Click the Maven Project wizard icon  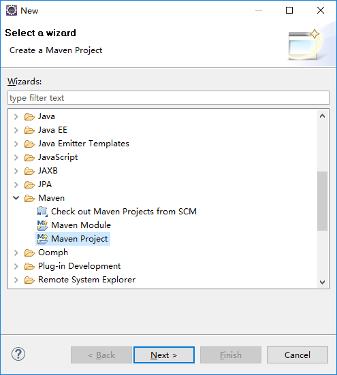tap(42, 239)
